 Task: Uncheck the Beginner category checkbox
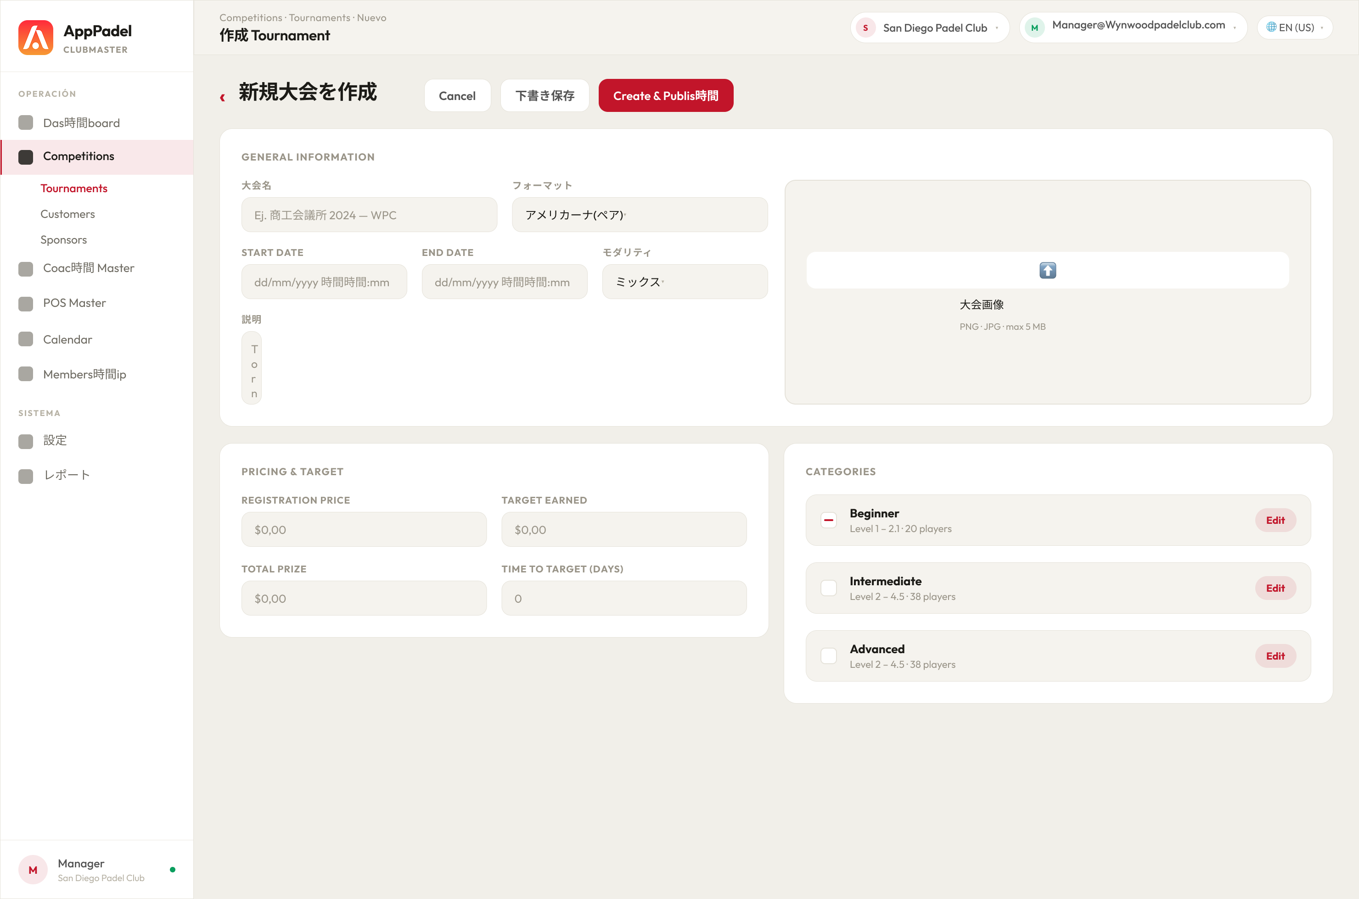click(828, 520)
